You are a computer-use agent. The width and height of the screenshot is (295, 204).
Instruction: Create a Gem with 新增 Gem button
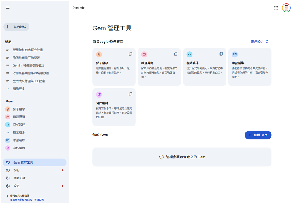pos(258,135)
